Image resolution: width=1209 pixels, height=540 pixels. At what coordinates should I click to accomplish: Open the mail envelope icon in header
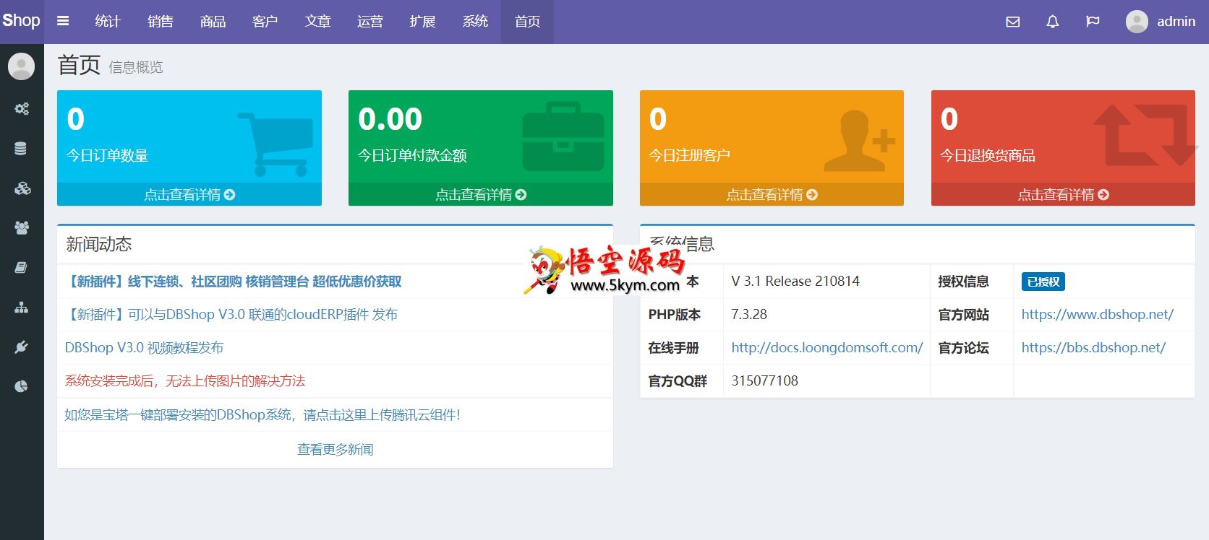pos(1013,22)
